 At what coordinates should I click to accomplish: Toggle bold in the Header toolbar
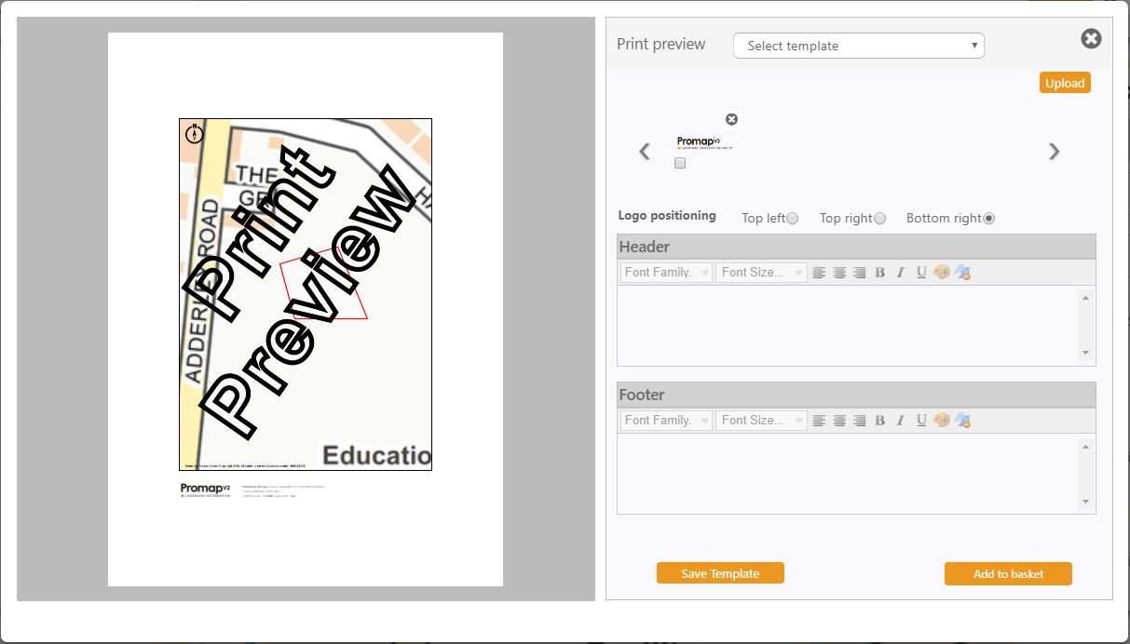coord(879,273)
